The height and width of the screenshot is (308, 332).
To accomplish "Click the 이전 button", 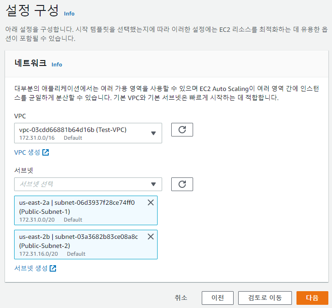I will pyautogui.click(x=217, y=298).
